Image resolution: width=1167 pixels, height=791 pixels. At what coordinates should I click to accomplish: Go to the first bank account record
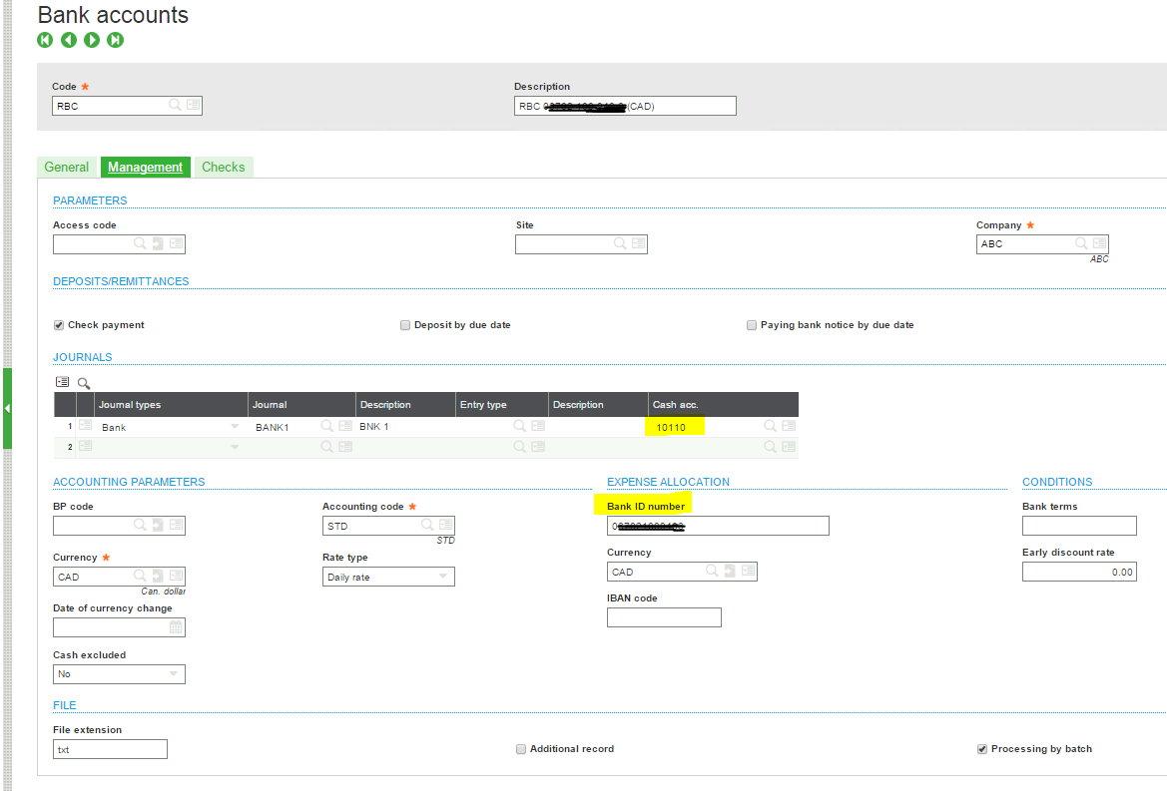tap(45, 40)
